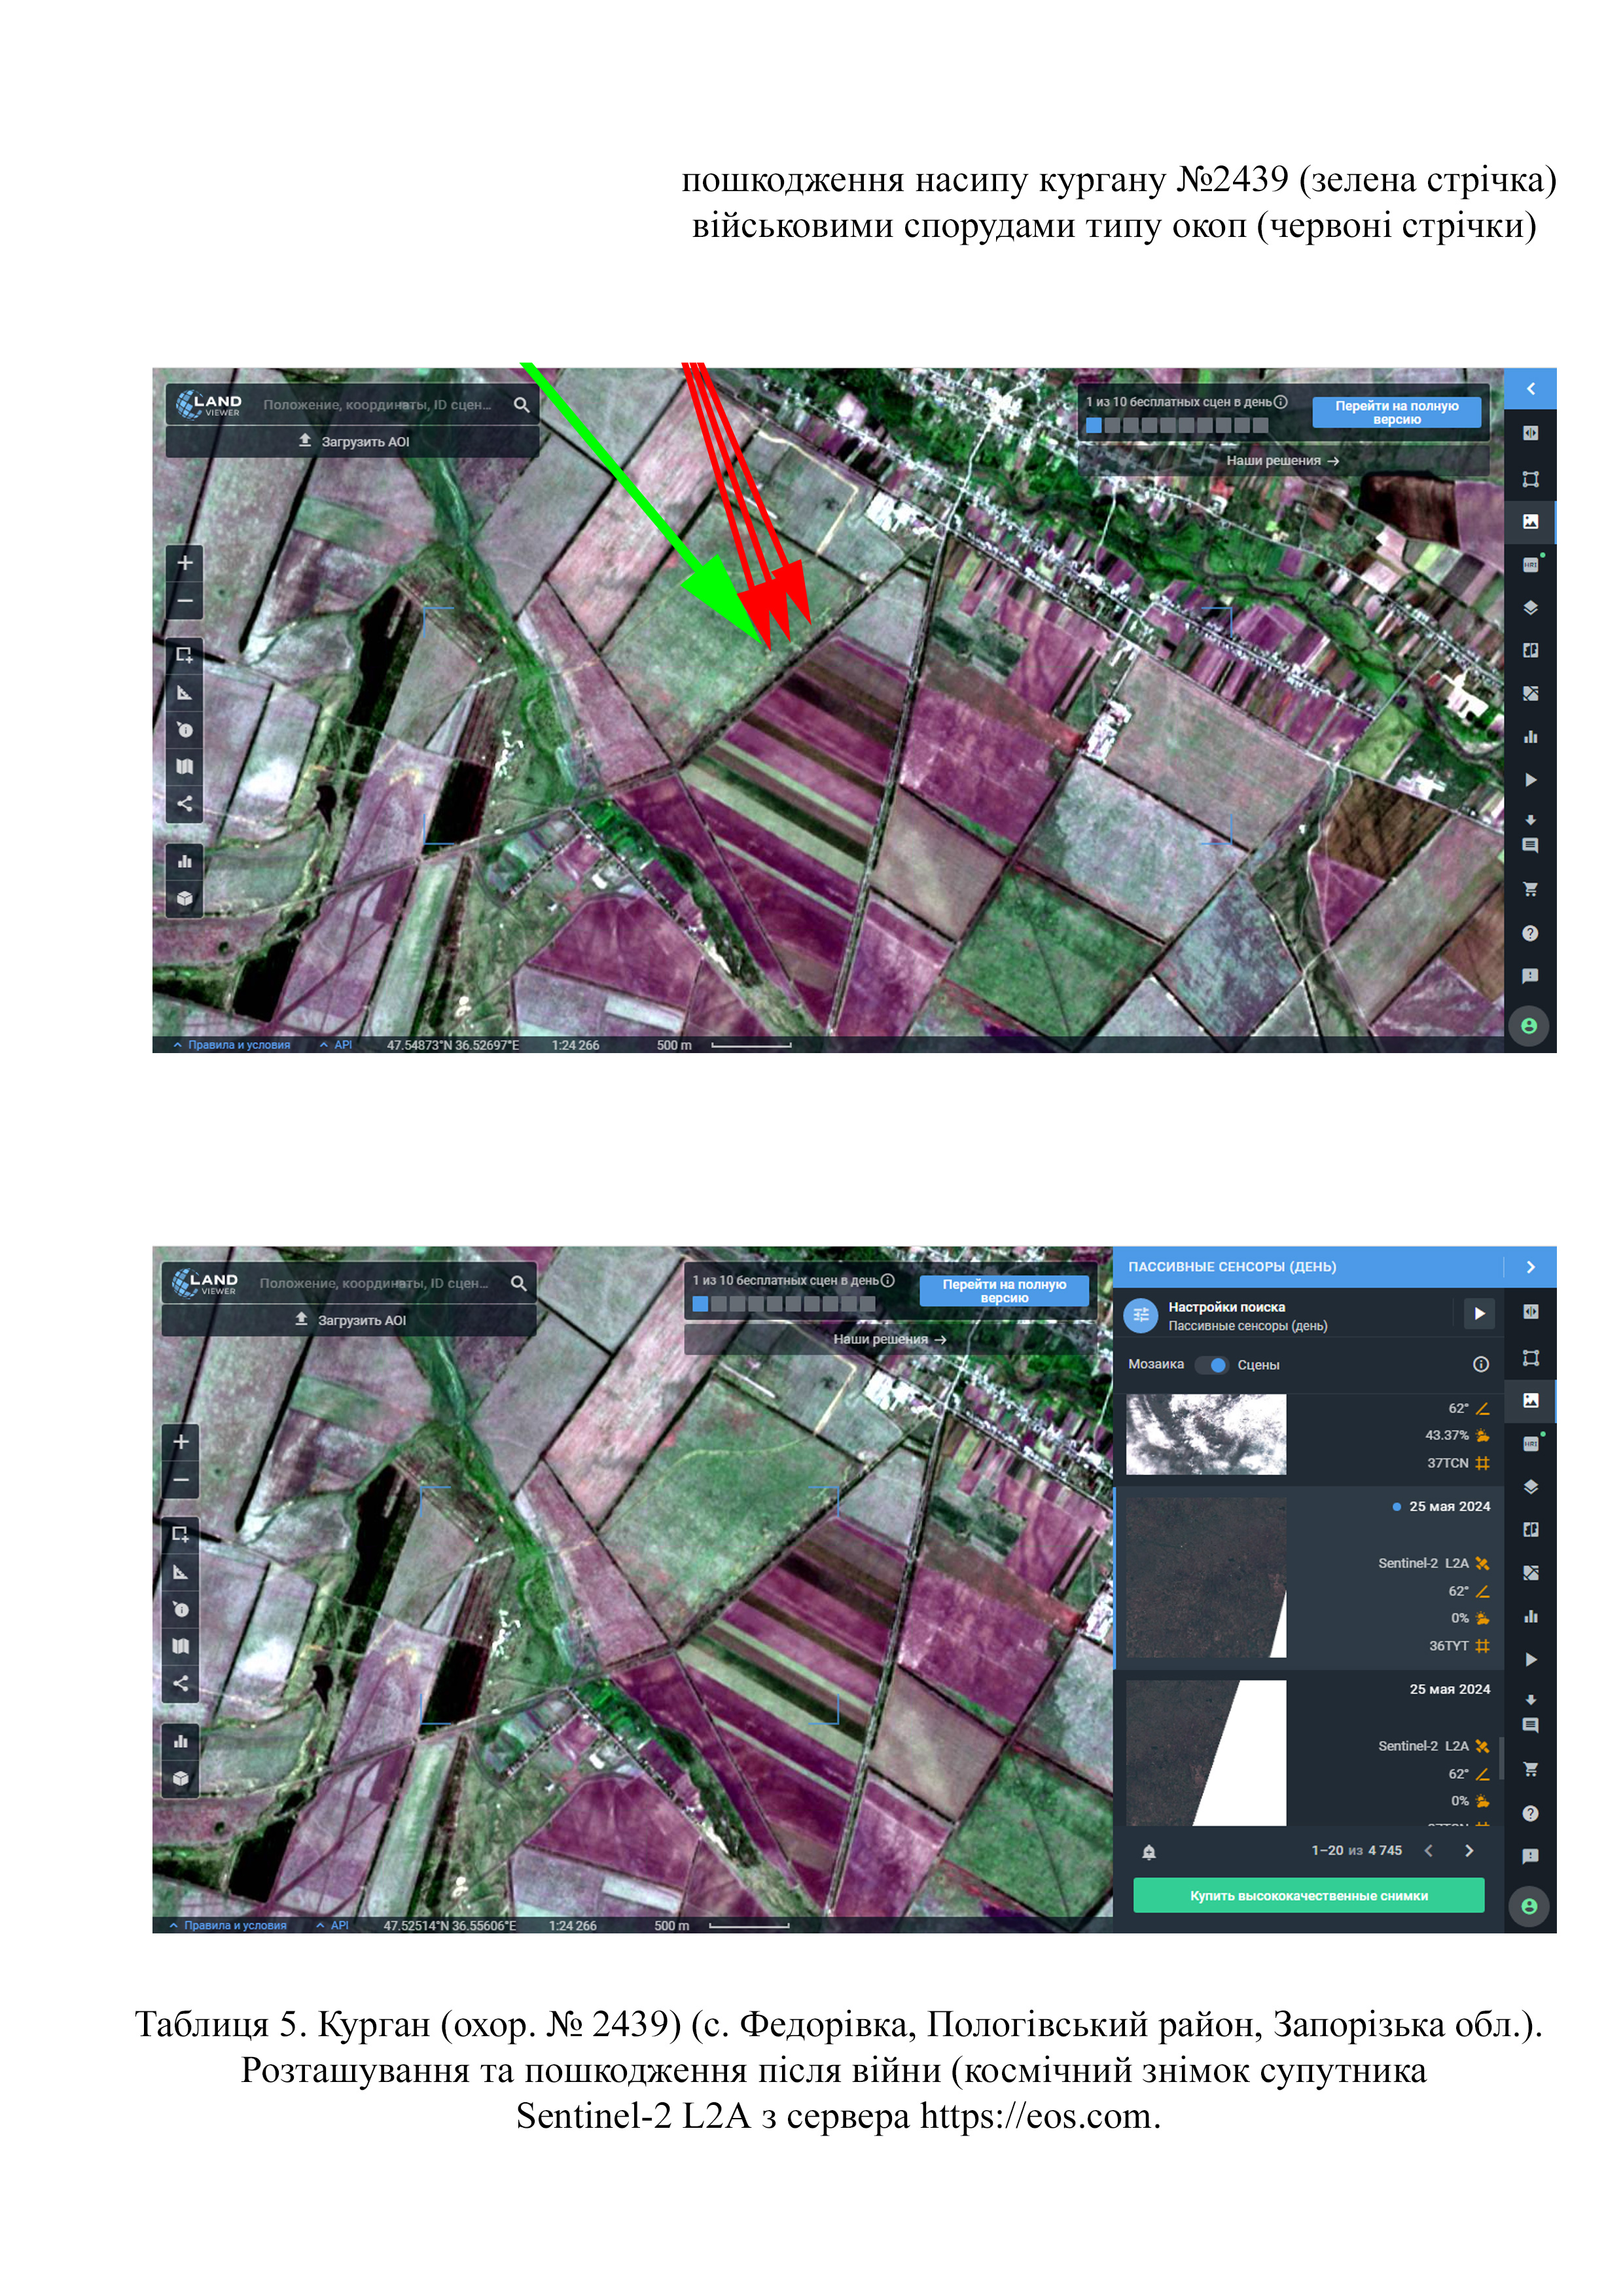Click the bell notification icon beside the page count
The image size is (1623, 2296).
point(1149,1851)
